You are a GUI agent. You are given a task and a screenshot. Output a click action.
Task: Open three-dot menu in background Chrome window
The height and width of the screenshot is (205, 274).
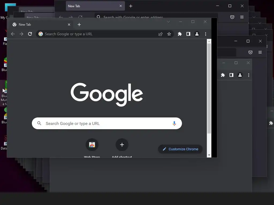click(x=249, y=75)
